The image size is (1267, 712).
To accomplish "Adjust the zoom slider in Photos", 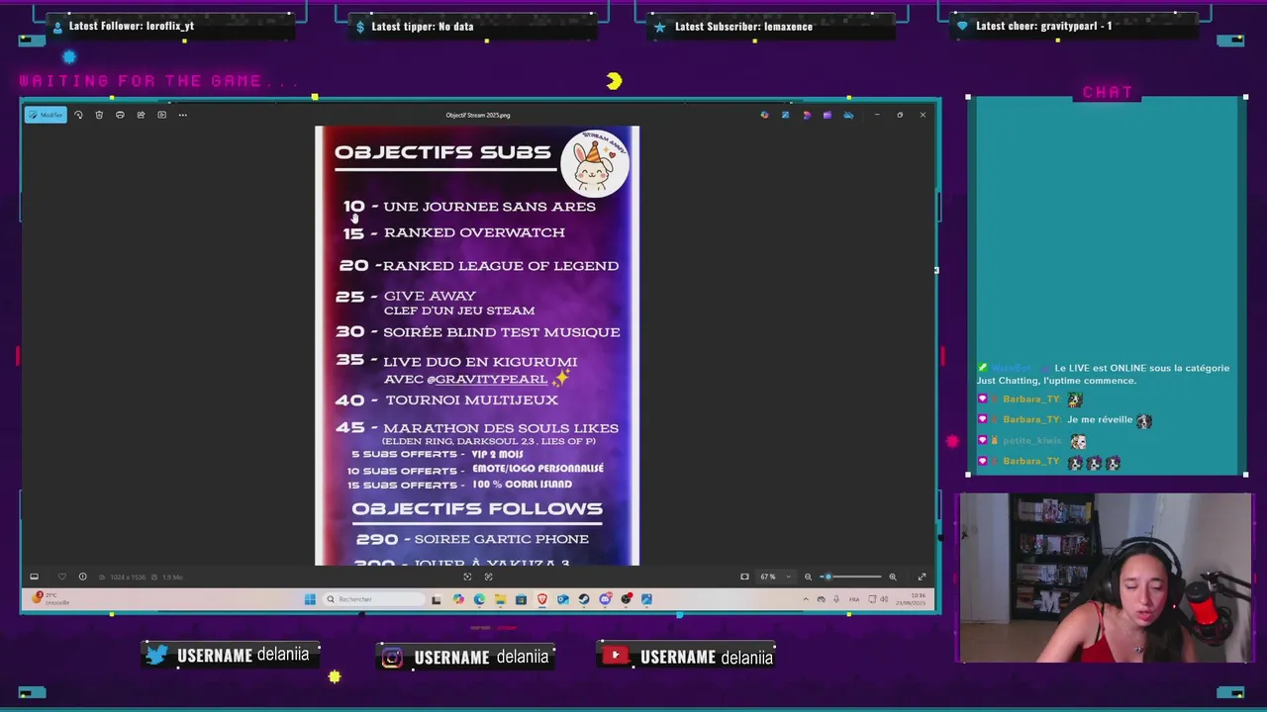I will coord(851,577).
